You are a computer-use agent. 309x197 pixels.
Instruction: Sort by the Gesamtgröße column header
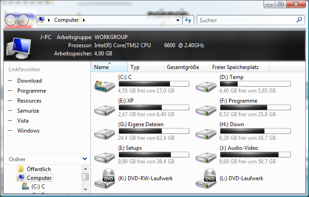pos(186,67)
